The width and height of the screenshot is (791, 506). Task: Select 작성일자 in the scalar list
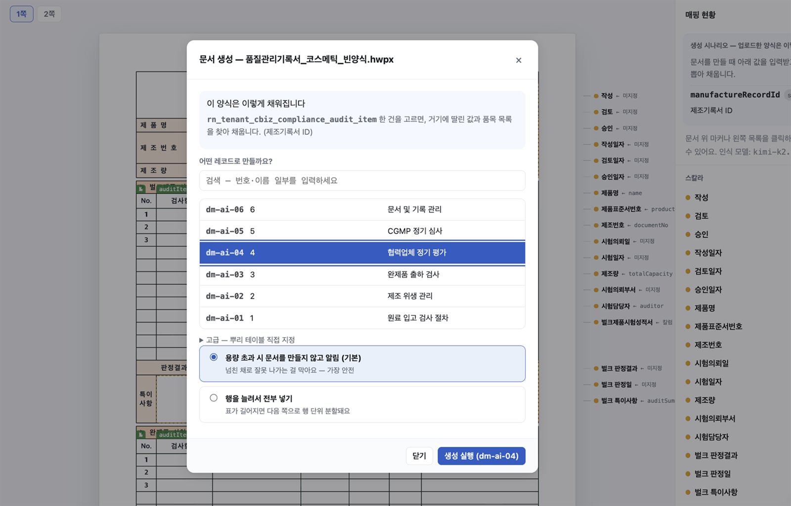click(x=708, y=253)
